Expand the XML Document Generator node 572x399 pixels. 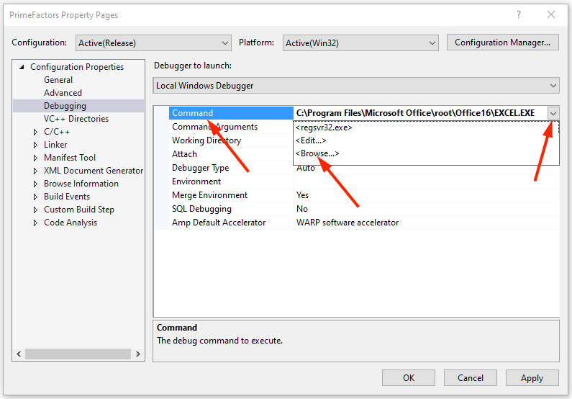tap(35, 171)
